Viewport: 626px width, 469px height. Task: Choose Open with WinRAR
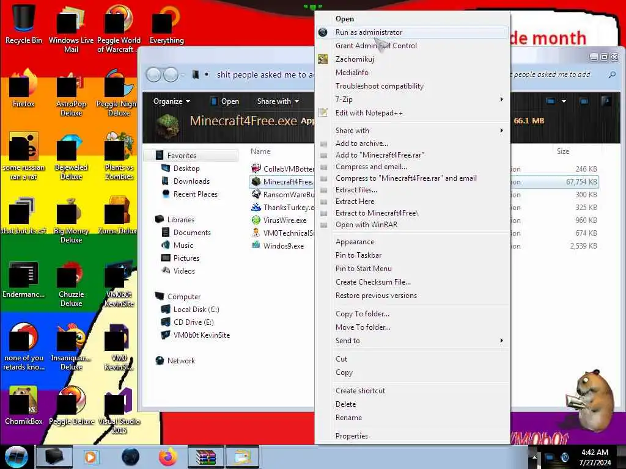[413, 225]
